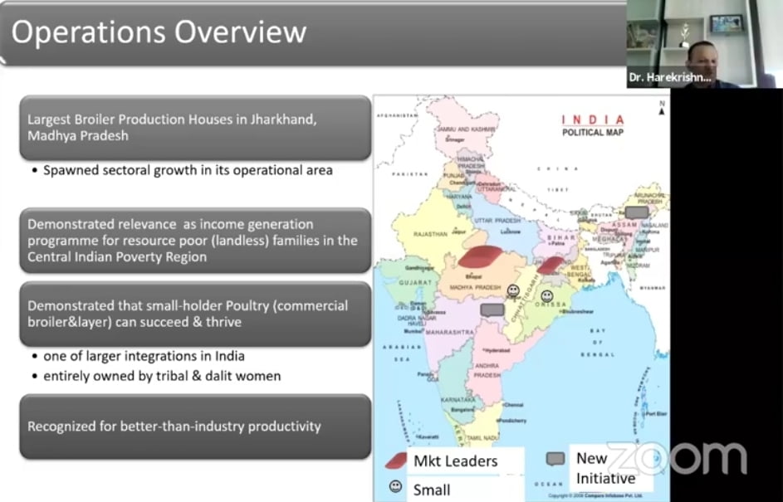Click the red 'INDIA' map heading
This screenshot has width=783, height=502.
coord(593,120)
